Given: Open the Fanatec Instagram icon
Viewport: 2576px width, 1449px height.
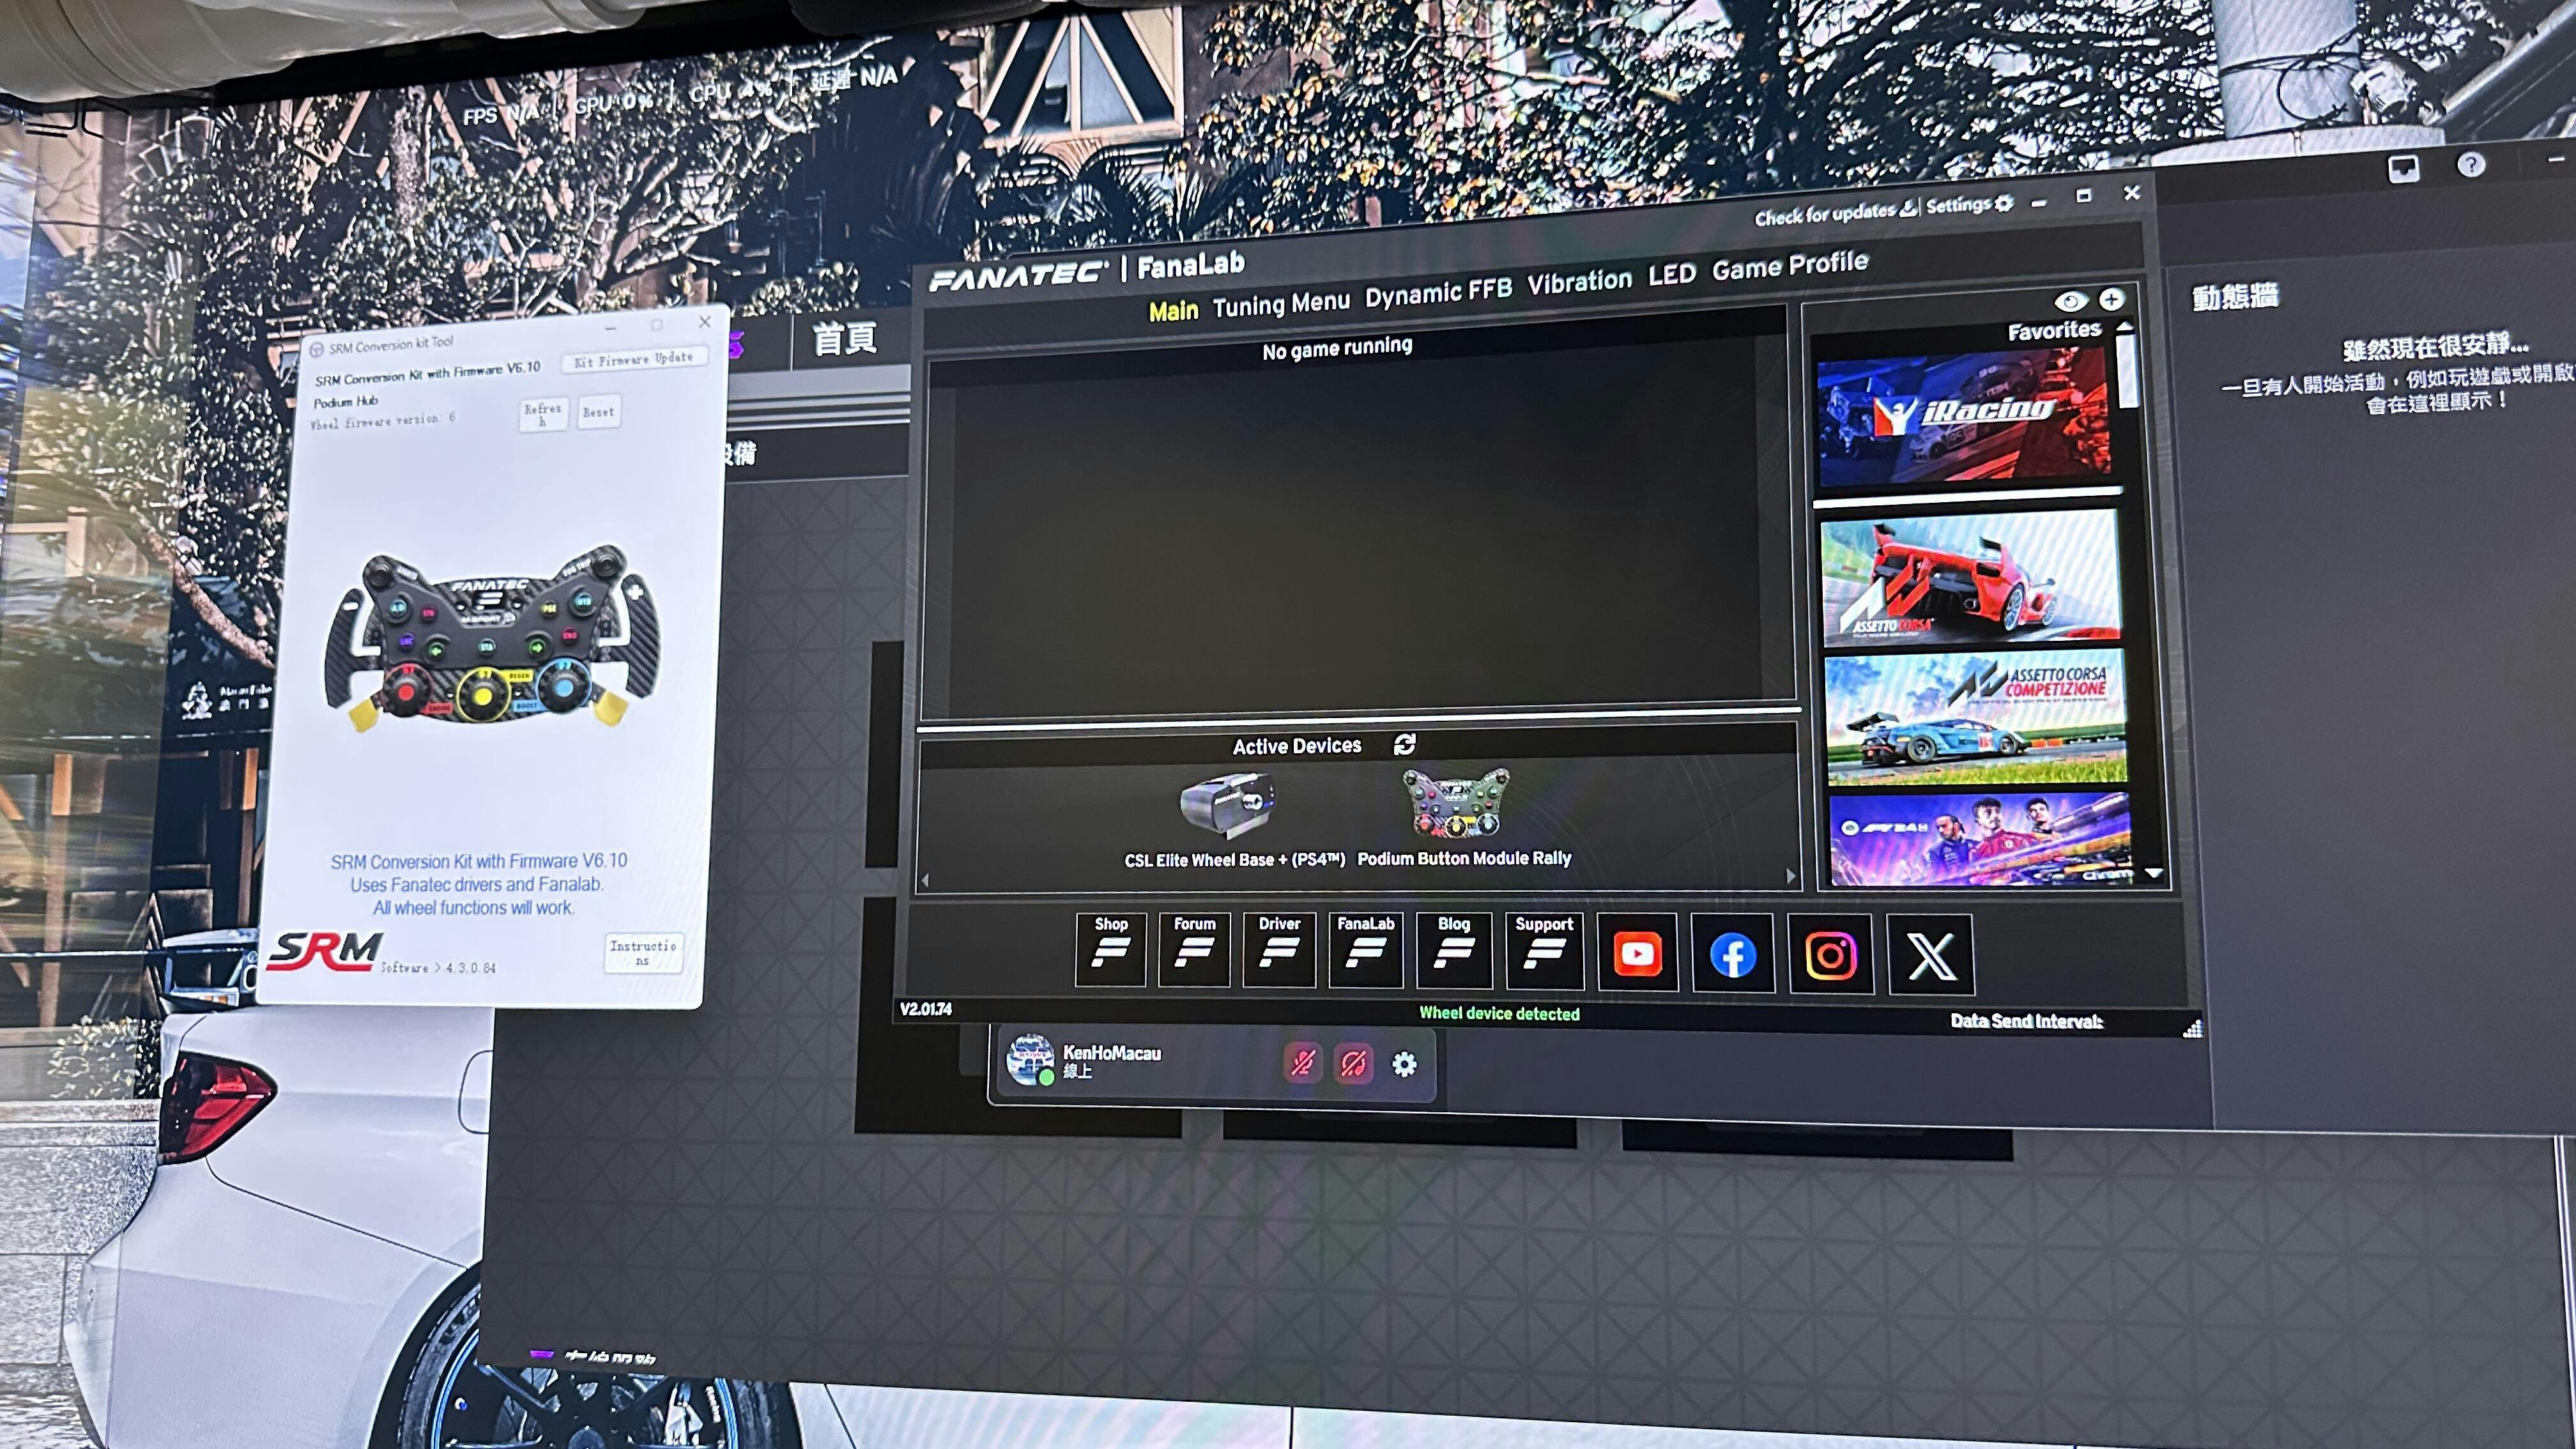Looking at the screenshot, I should [x=1830, y=955].
